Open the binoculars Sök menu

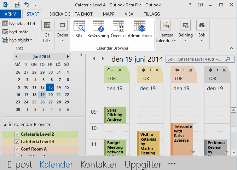point(202,32)
